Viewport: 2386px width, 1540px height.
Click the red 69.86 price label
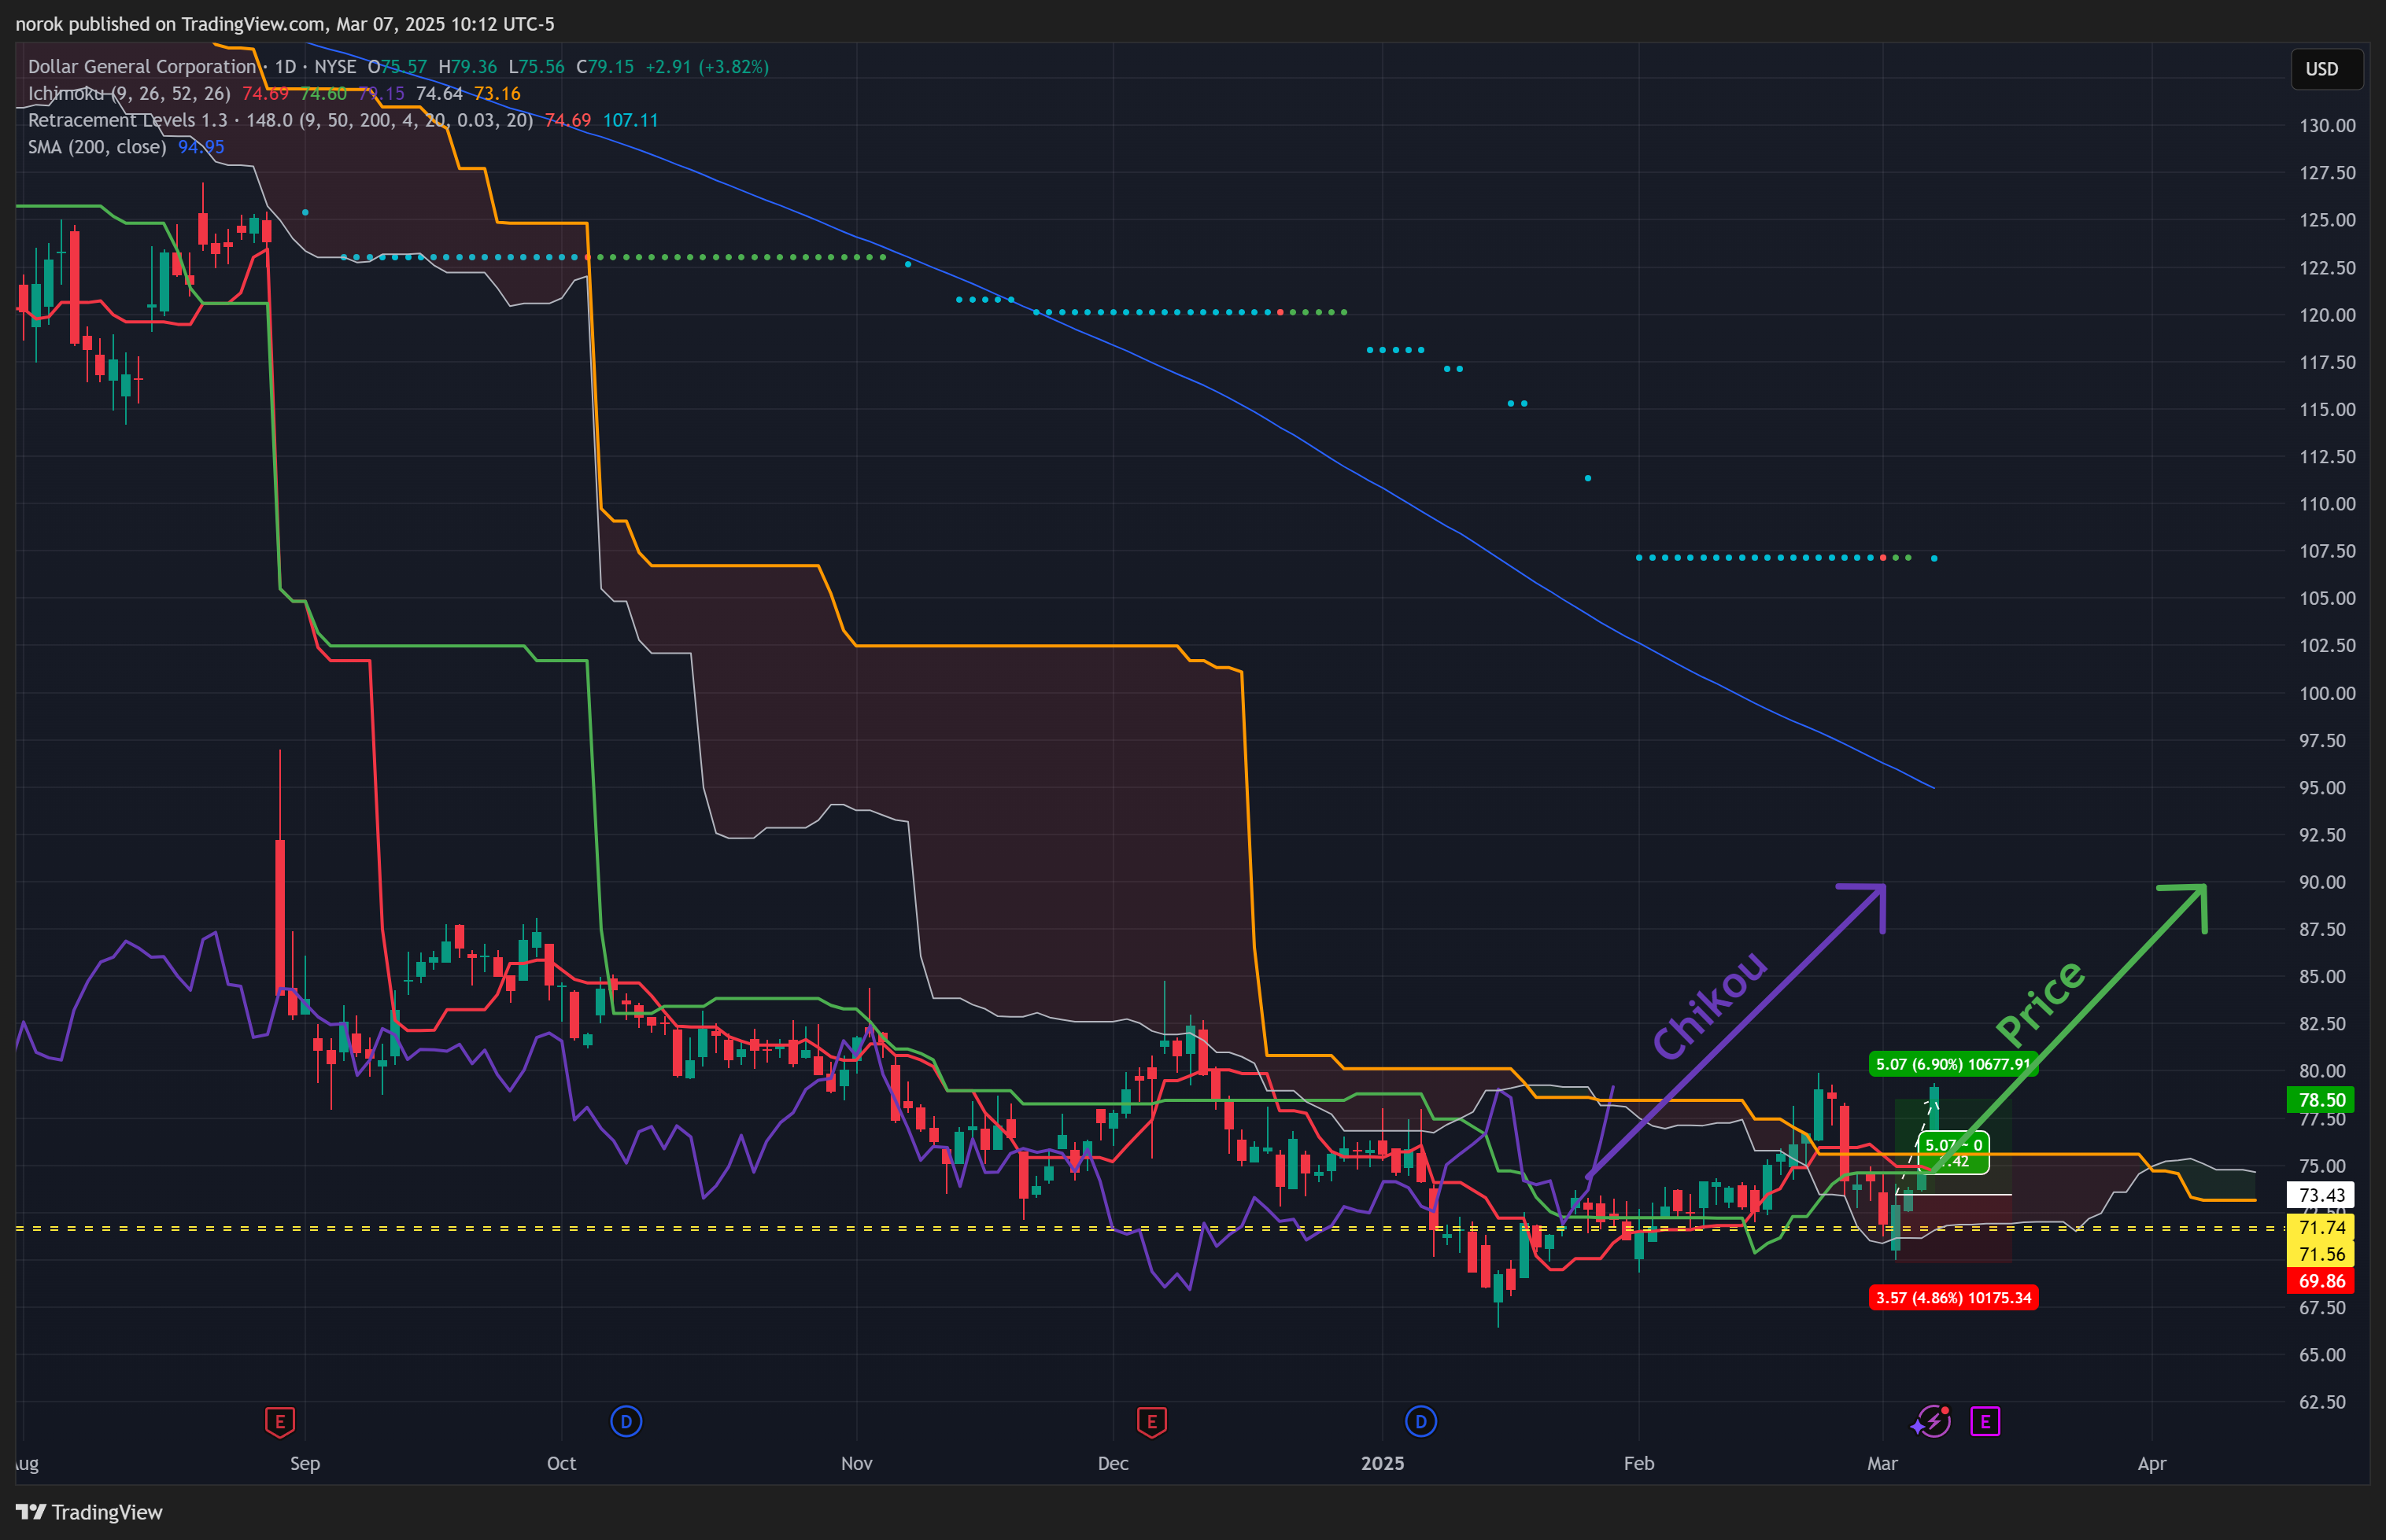tap(2321, 1281)
